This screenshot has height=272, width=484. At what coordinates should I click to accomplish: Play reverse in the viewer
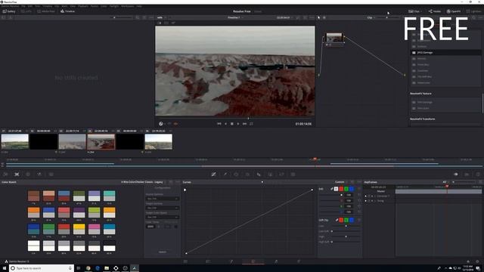225,124
